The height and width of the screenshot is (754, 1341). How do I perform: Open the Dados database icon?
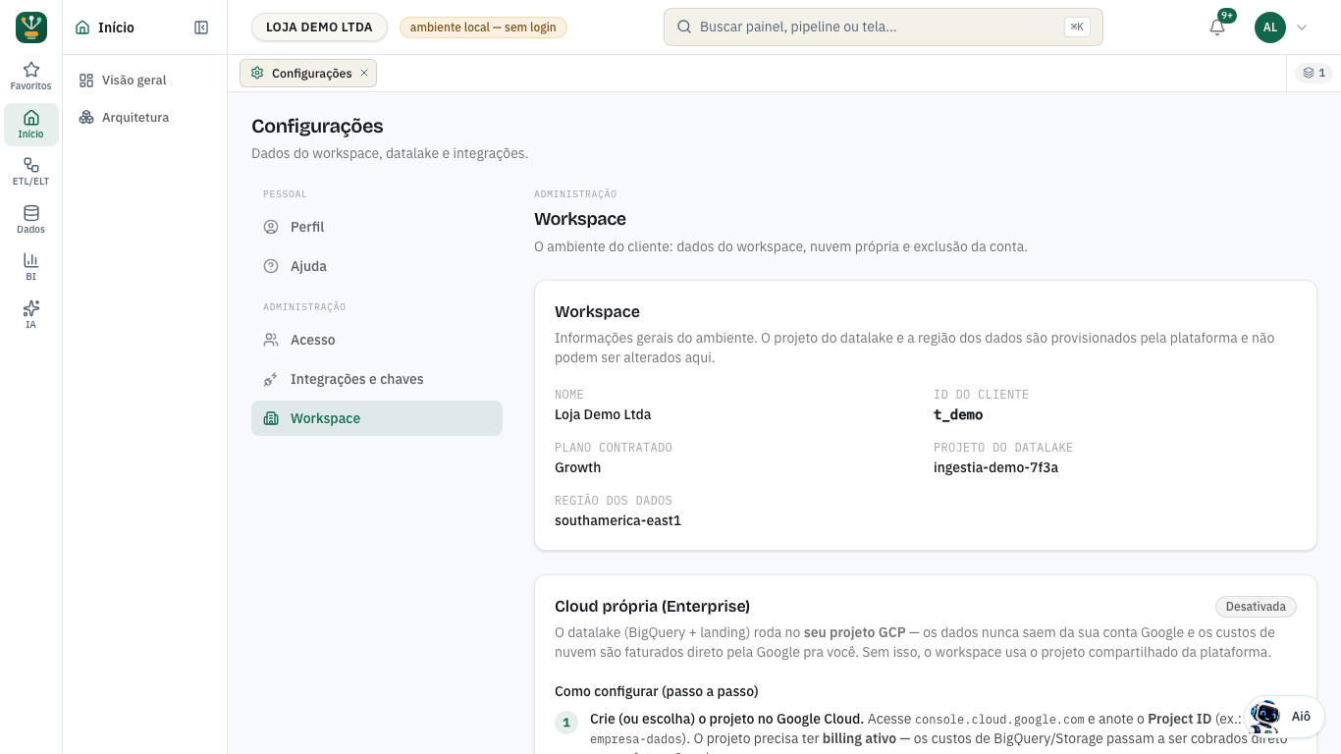(31, 220)
